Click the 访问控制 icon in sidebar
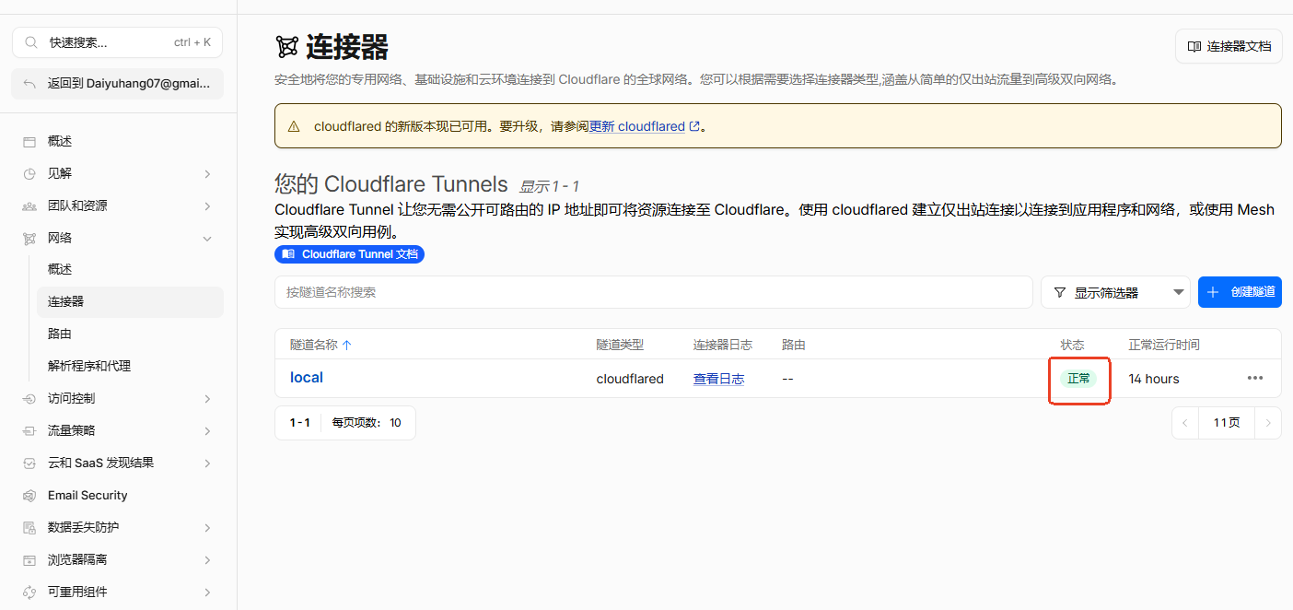Viewport: 1293px width, 610px height. [29, 399]
